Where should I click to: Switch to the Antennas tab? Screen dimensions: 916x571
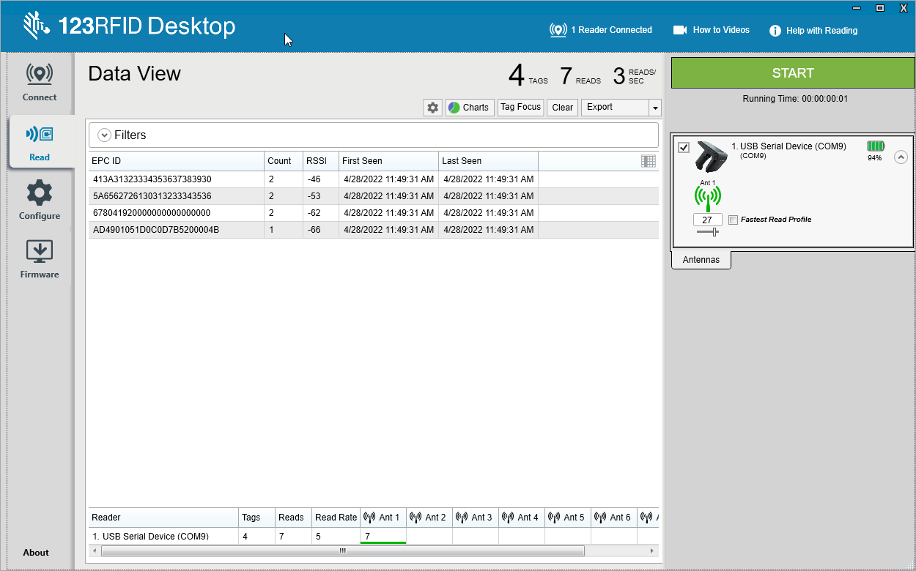[701, 260]
